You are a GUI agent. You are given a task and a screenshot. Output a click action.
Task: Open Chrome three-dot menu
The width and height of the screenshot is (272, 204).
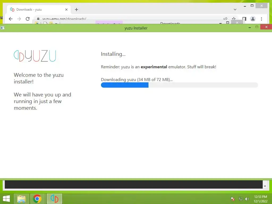pos(261,19)
